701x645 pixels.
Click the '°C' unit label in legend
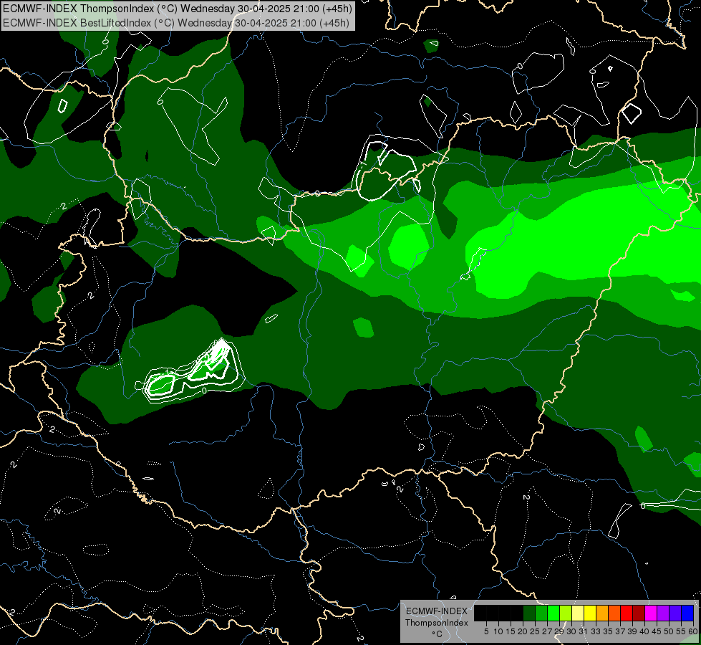tap(437, 634)
